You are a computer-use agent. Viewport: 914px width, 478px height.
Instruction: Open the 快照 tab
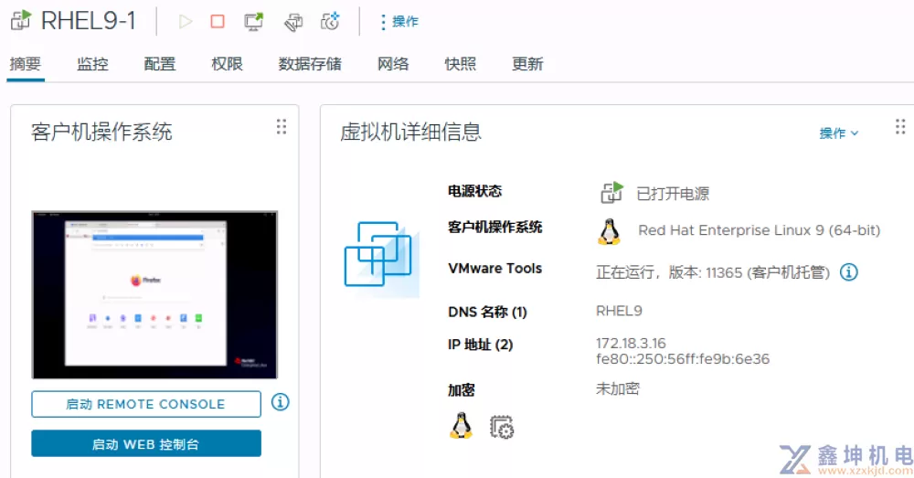(x=461, y=64)
